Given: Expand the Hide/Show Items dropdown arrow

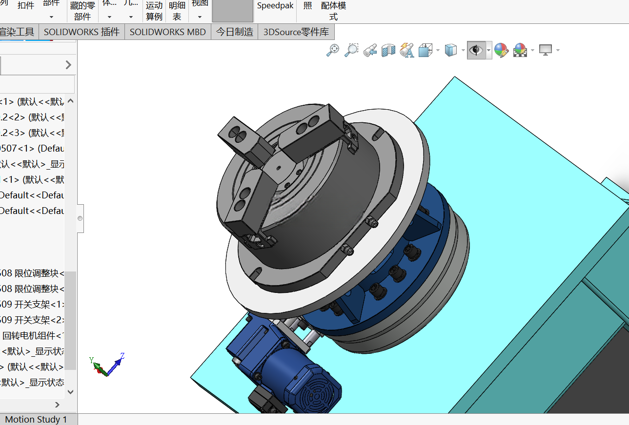Looking at the screenshot, I should 488,50.
